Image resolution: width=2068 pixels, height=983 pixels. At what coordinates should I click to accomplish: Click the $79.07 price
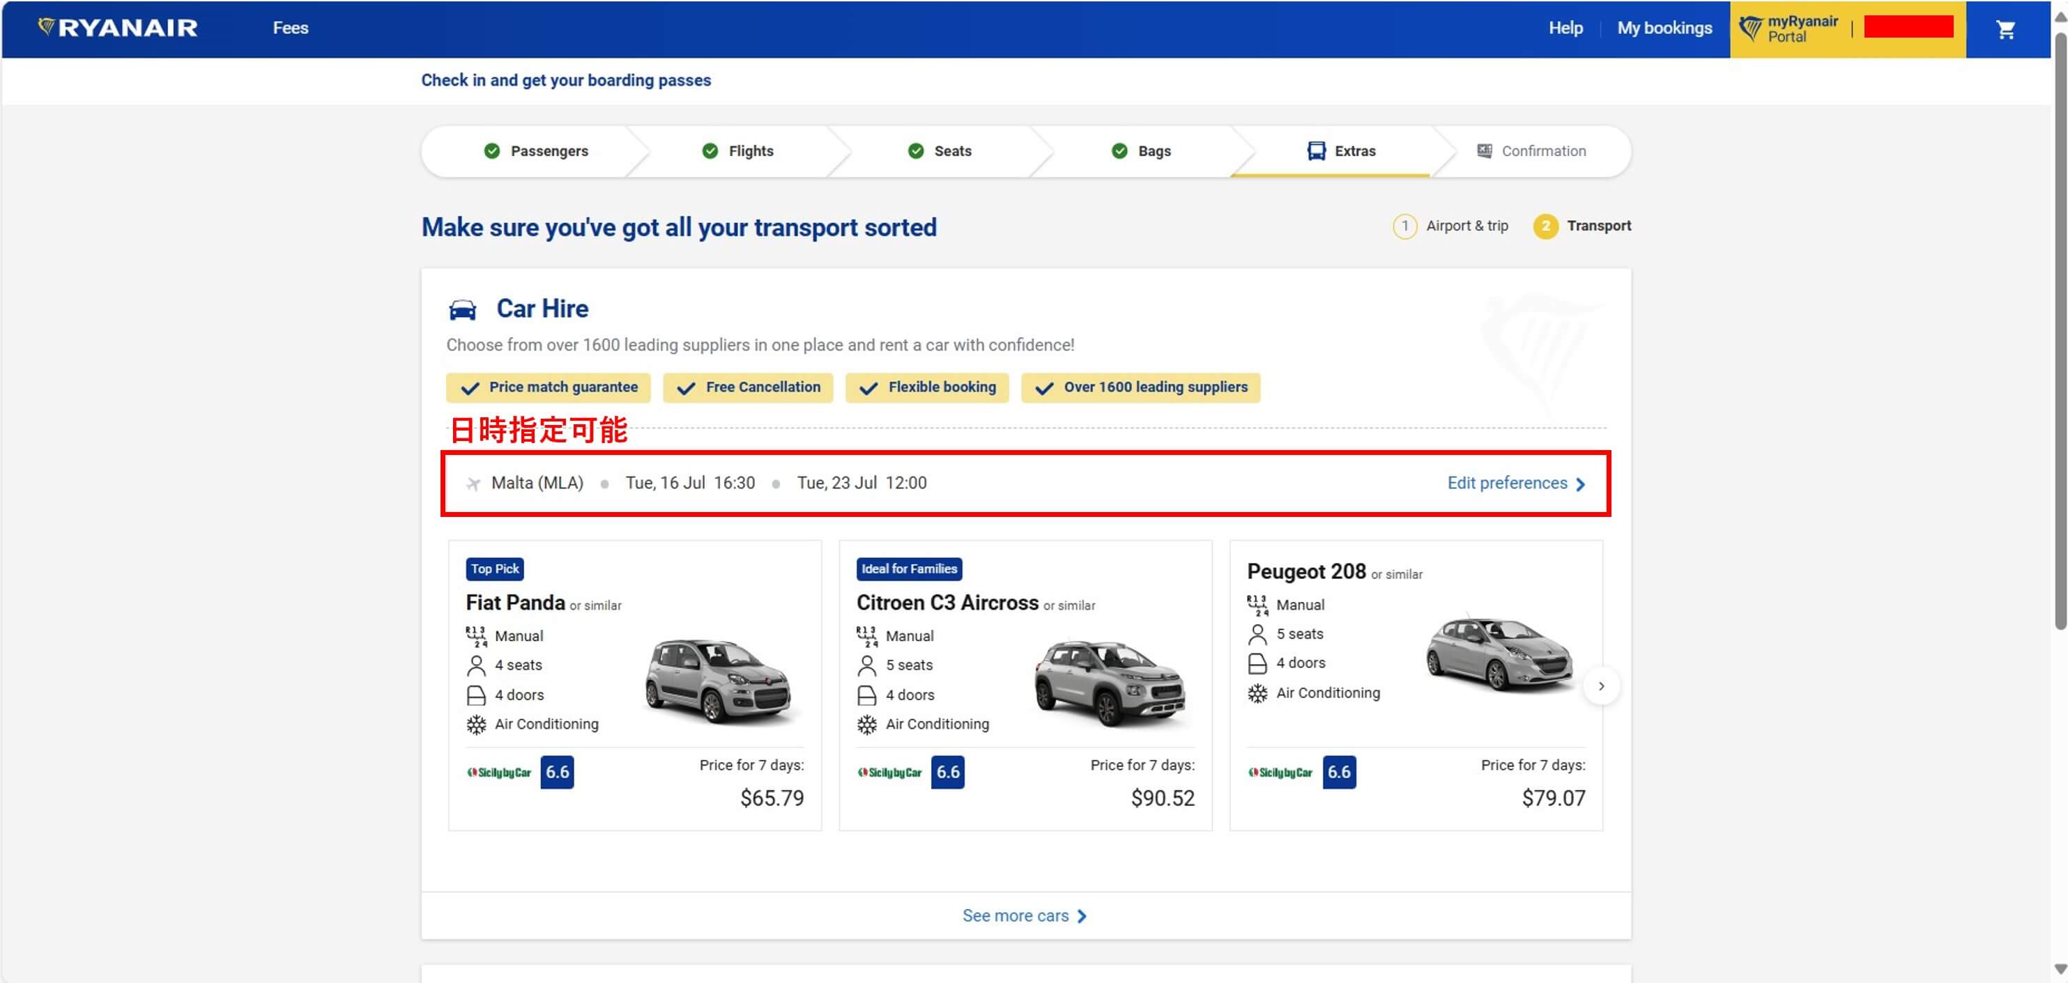pos(1554,798)
